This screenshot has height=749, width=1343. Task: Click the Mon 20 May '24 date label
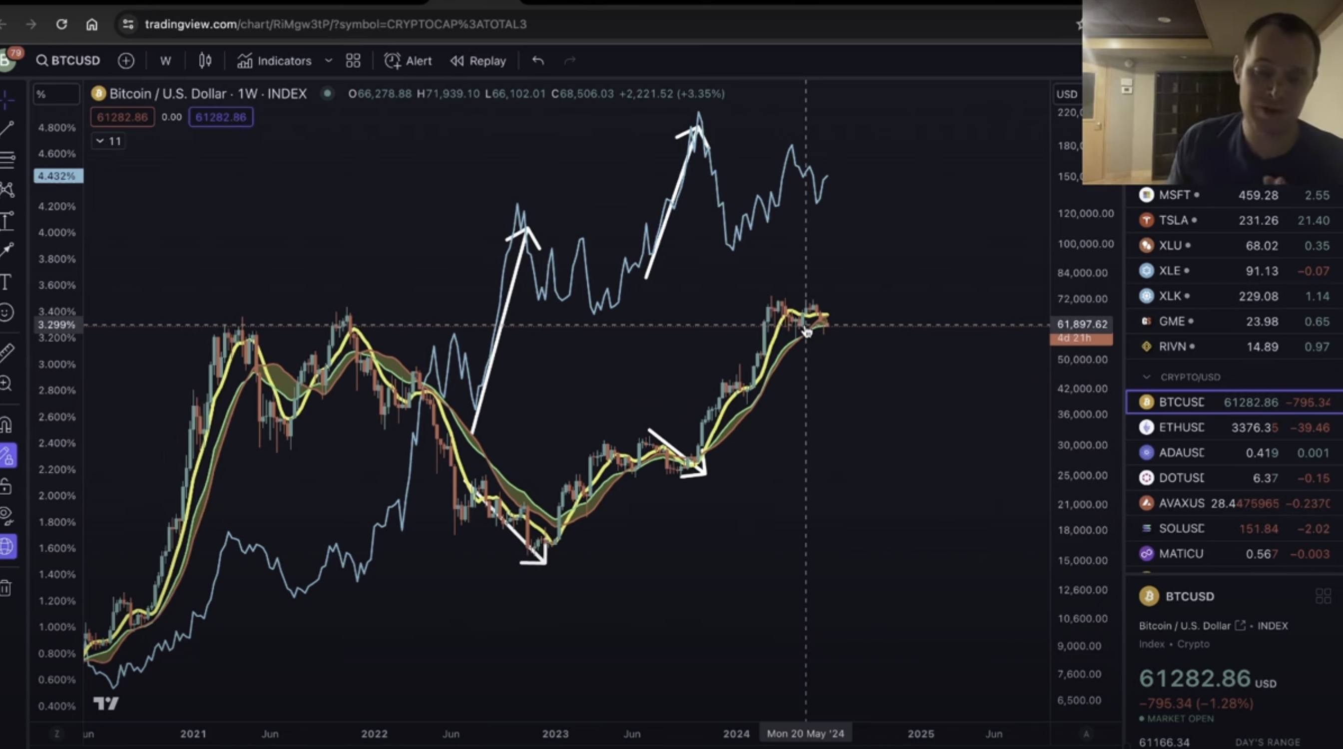coord(806,734)
